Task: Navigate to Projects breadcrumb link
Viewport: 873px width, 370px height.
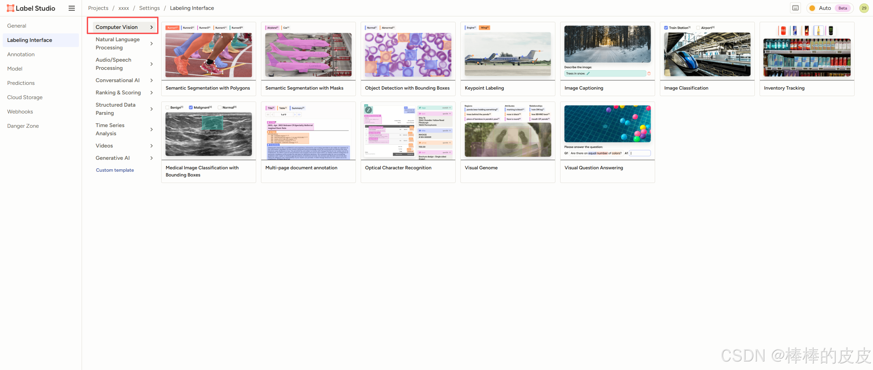Action: click(x=98, y=8)
